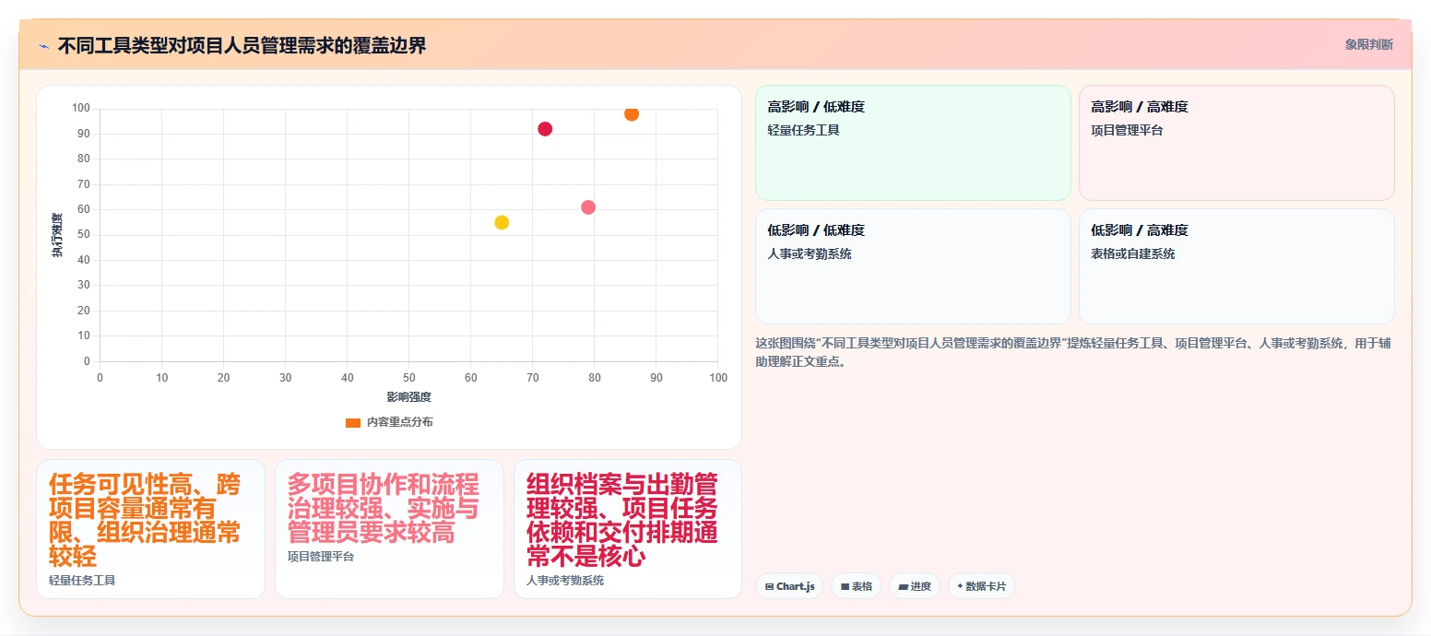Click the panel title 不同工具类型对项目人员管理需求的覆盖边界

tap(242, 45)
